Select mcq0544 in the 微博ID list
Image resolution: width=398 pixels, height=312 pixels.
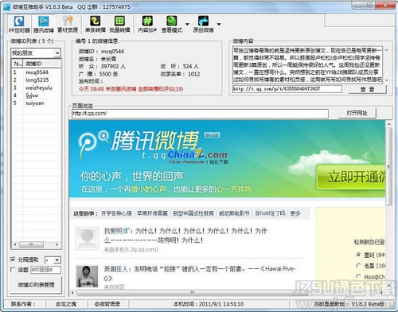tap(37, 72)
